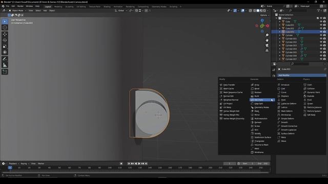Open Global transform orientation dropdown

pyautogui.click(x=121, y=10)
